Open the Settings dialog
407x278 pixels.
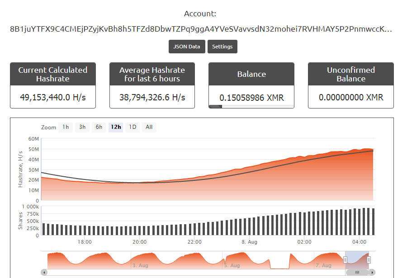pyautogui.click(x=222, y=46)
